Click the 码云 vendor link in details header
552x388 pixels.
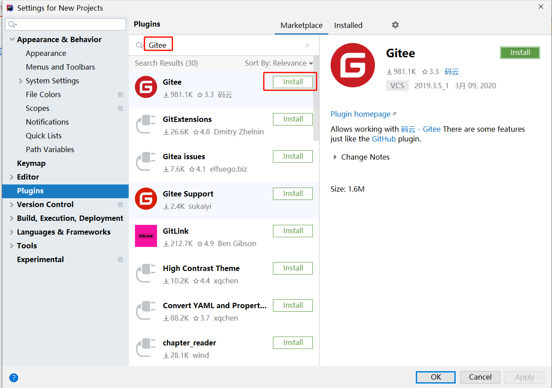452,71
